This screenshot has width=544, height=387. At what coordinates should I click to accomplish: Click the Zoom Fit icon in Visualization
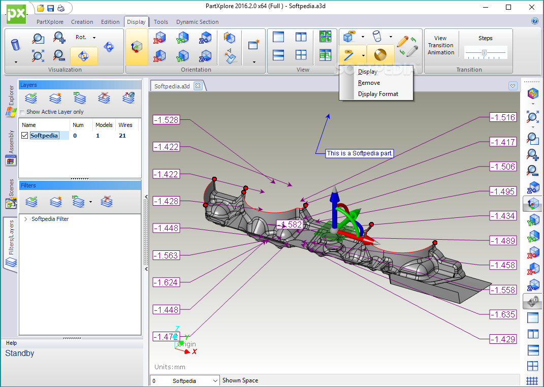point(38,55)
